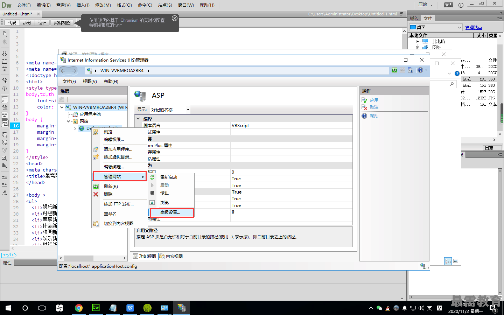Switch to 功能视图 tab
Screen dimensions: 504x315
[145, 256]
